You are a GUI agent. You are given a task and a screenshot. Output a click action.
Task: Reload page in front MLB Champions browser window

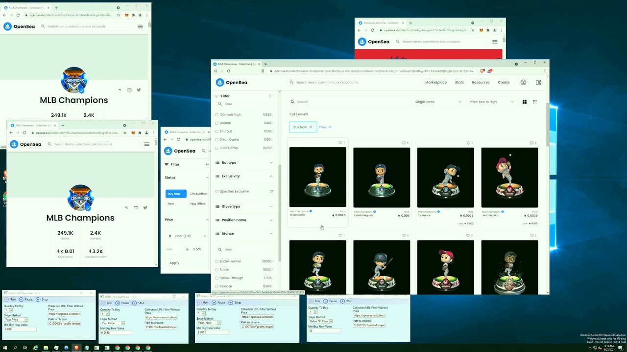pyautogui.click(x=228, y=71)
